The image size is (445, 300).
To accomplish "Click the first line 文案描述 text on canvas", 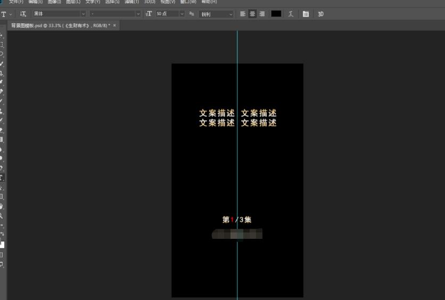I will pyautogui.click(x=238, y=113).
